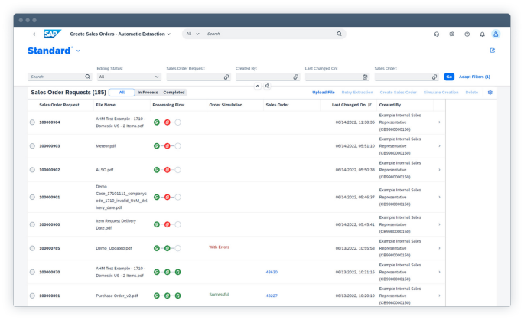
Task: Open the user profile avatar
Action: click(x=496, y=34)
